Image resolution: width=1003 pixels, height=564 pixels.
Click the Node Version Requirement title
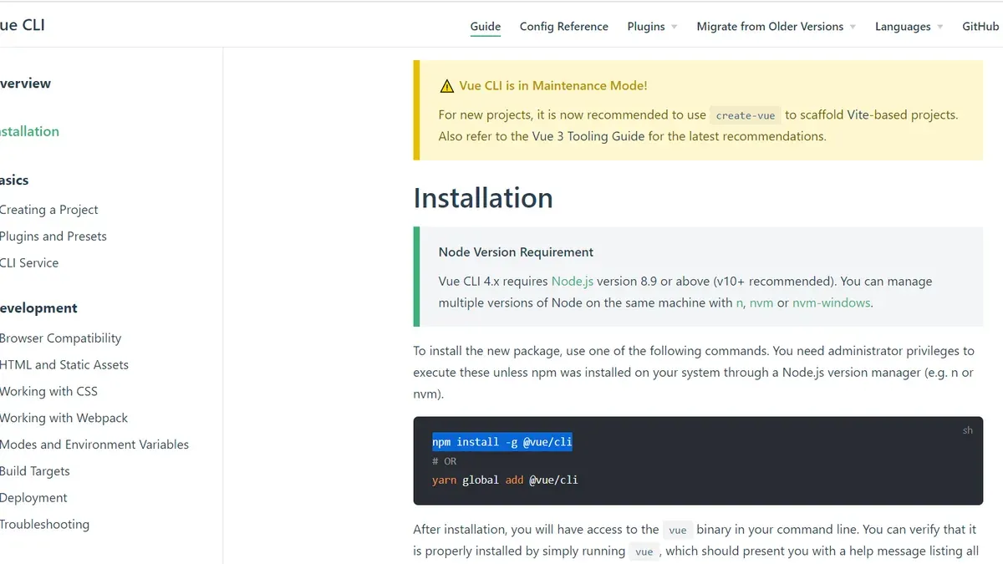516,252
